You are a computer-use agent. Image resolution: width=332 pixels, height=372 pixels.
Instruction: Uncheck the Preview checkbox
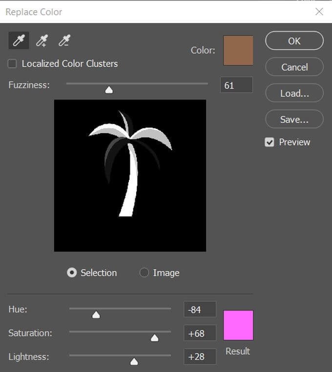pyautogui.click(x=270, y=143)
